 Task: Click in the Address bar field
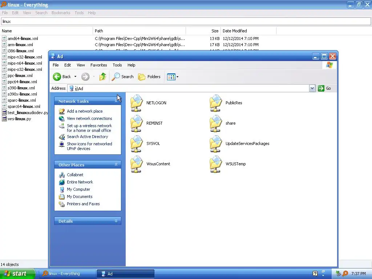189,89
